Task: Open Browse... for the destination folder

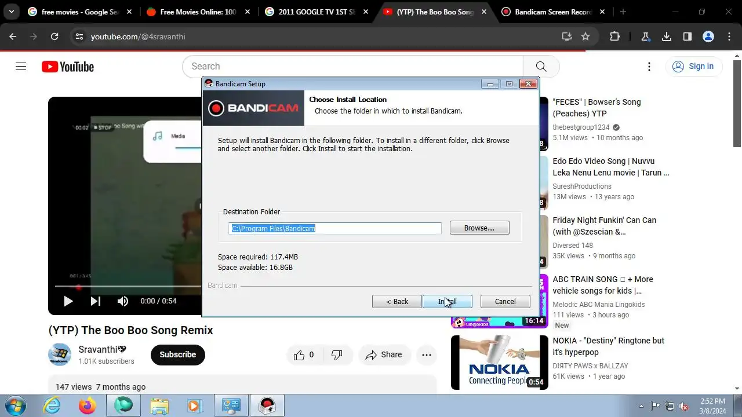Action: (x=479, y=228)
